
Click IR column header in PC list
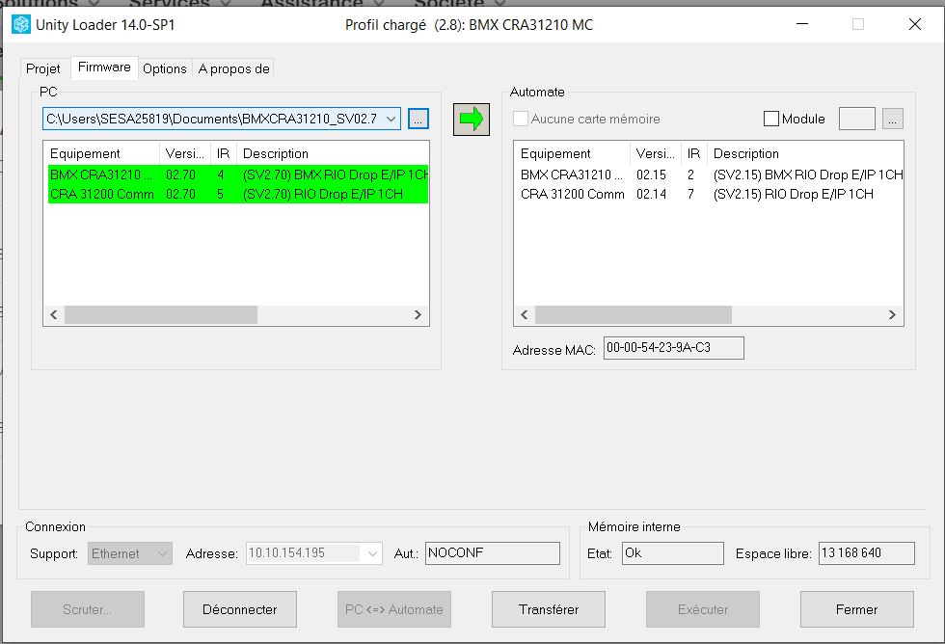click(224, 153)
